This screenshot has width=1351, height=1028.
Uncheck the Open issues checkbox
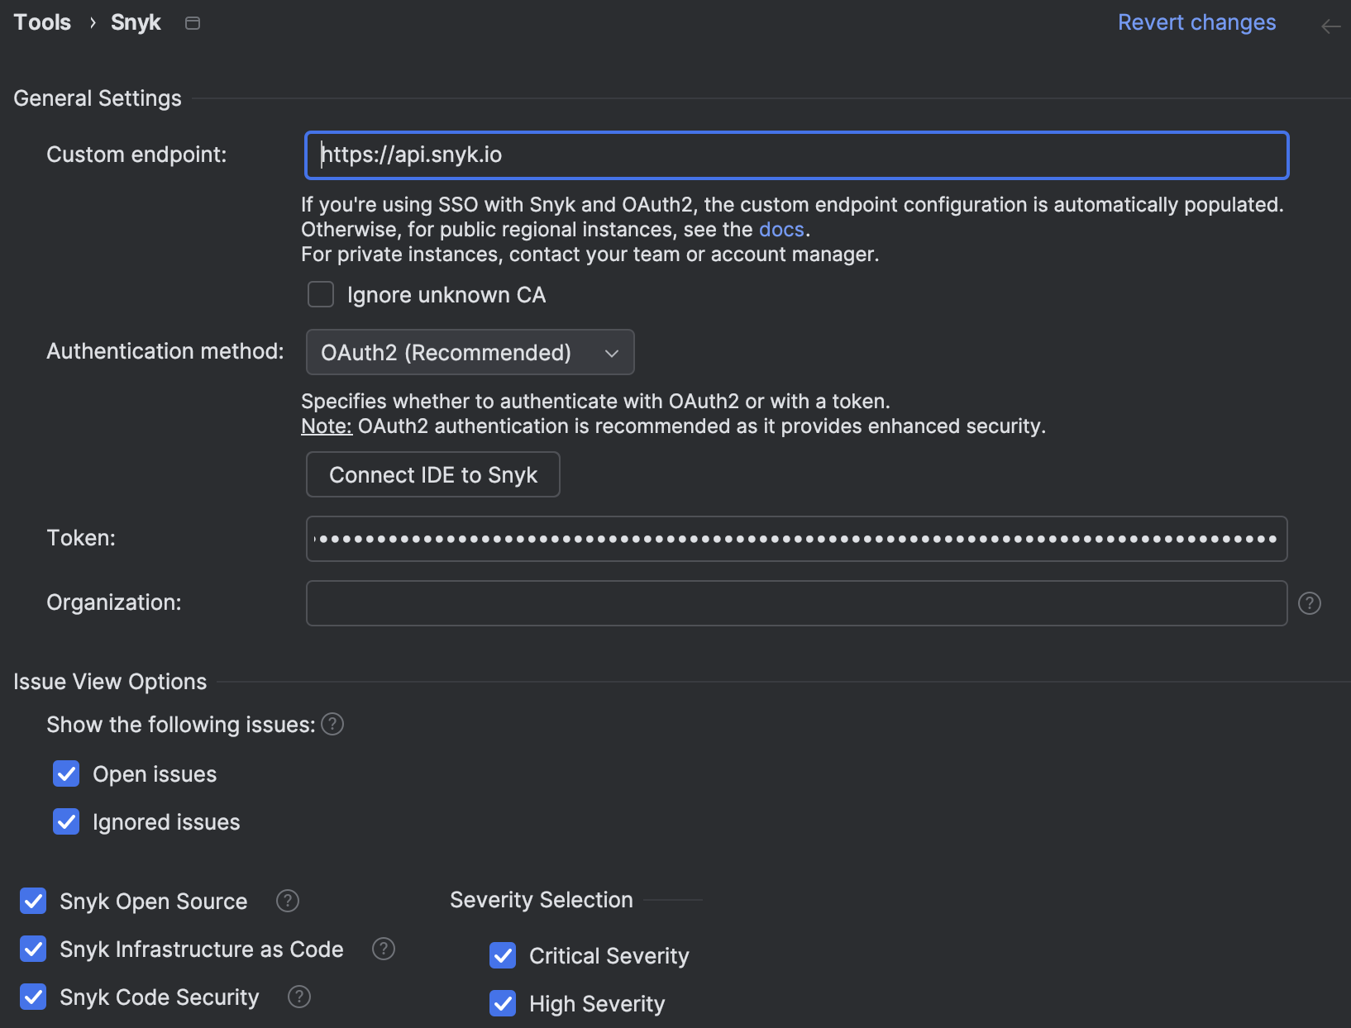coord(66,773)
